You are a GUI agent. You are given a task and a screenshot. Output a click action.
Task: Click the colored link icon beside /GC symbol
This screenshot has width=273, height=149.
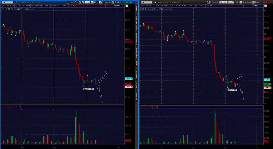point(17,2)
